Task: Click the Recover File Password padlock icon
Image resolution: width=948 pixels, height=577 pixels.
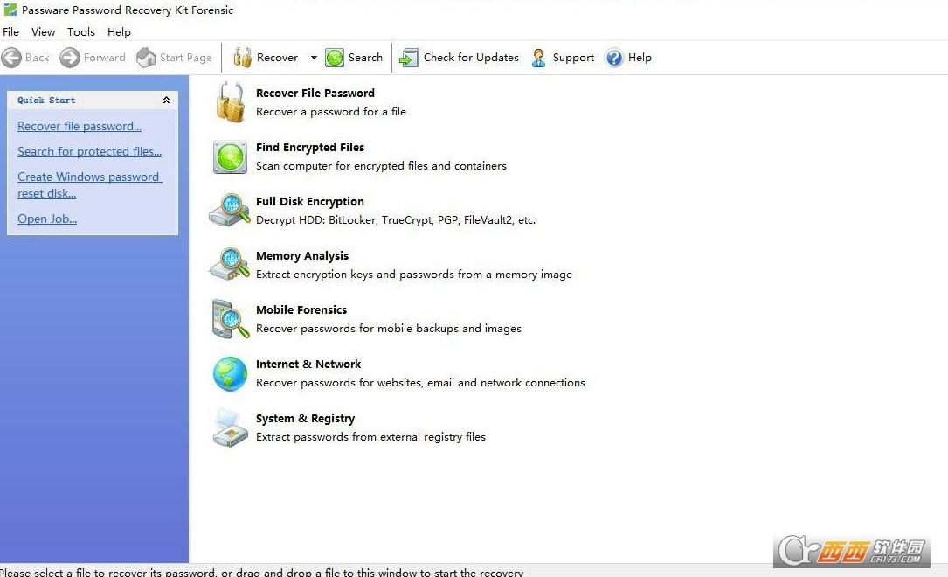Action: pyautogui.click(x=231, y=102)
